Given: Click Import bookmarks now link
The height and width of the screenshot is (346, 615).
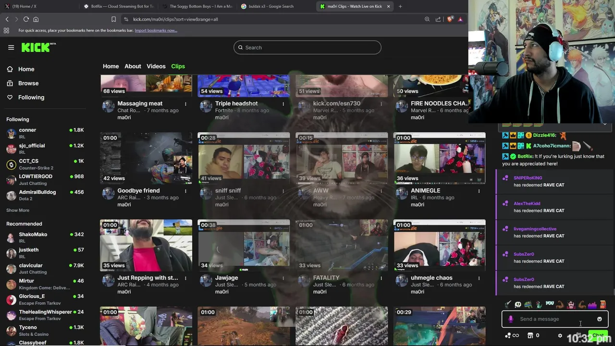Looking at the screenshot, I should pos(156,30).
